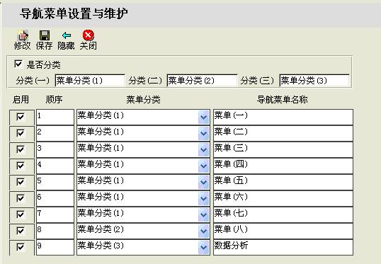This screenshot has height=264, width=381.
Task: Click the 菜单(五) name field
Action: [x=283, y=182]
